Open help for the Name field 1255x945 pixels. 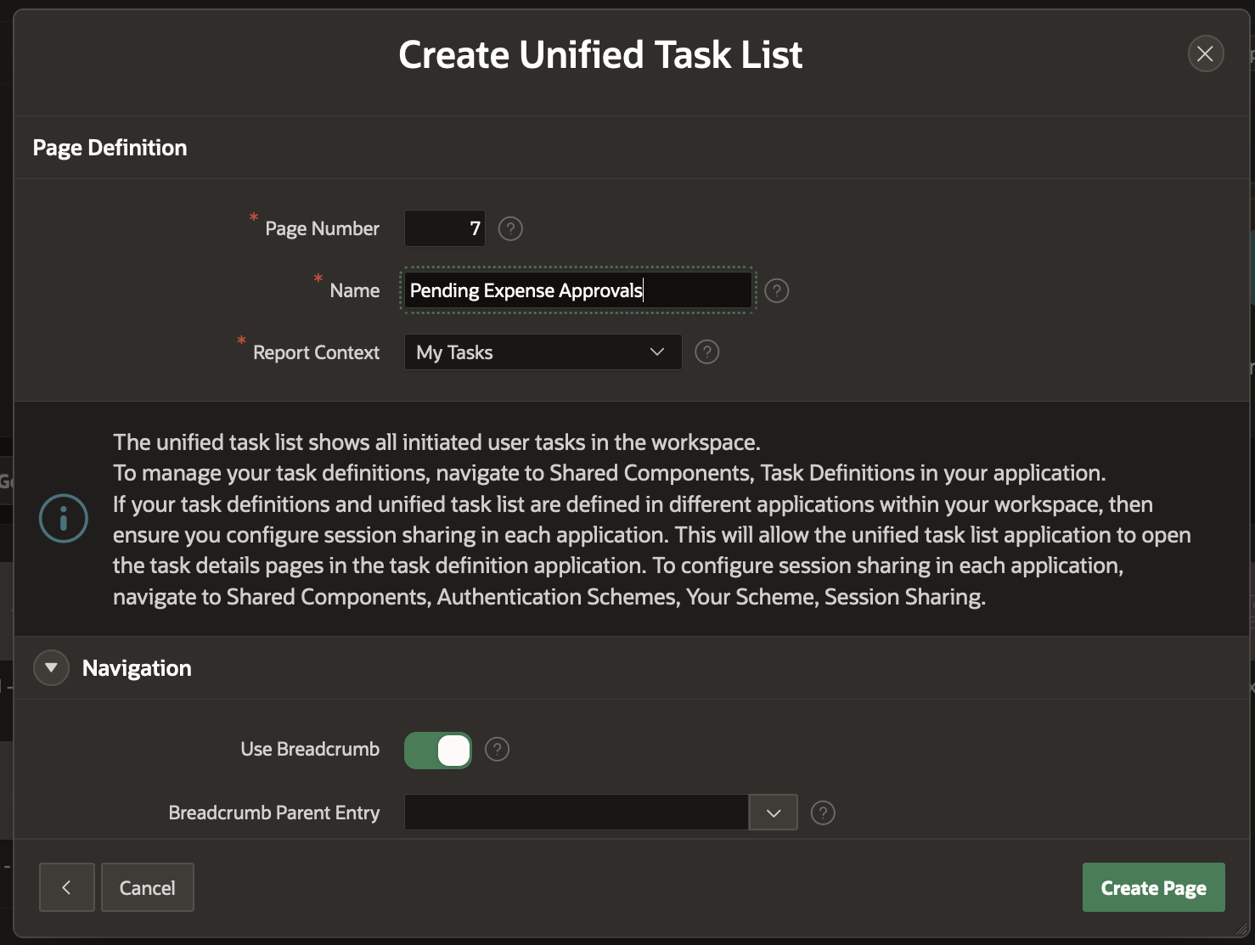(x=776, y=290)
